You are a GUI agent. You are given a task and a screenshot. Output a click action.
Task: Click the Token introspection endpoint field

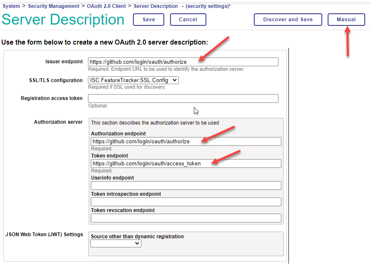186,202
